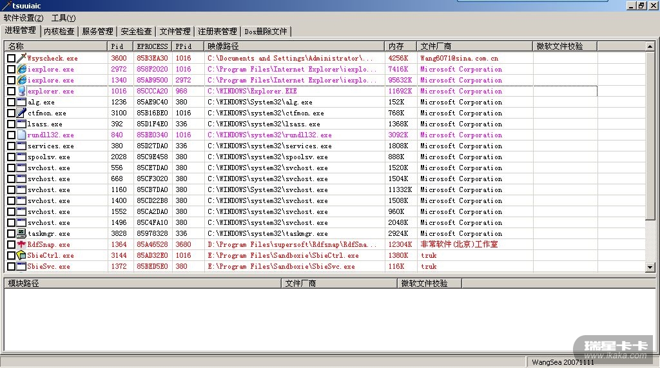Click the services.exe process icon
This screenshot has height=368, width=660.
pos(21,145)
